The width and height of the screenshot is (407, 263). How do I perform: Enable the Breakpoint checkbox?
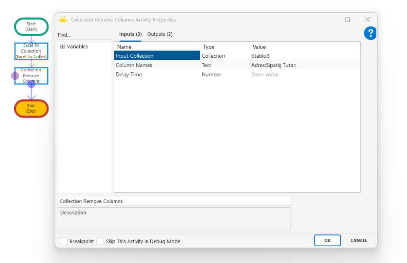(x=64, y=241)
